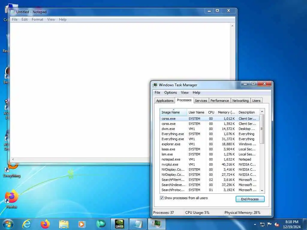The height and width of the screenshot is (230, 307).
Task: Select the explorer.exe process row
Action: 210,144
